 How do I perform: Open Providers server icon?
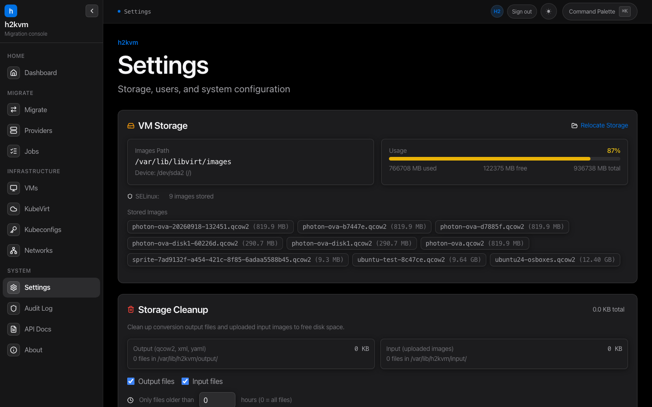click(14, 131)
